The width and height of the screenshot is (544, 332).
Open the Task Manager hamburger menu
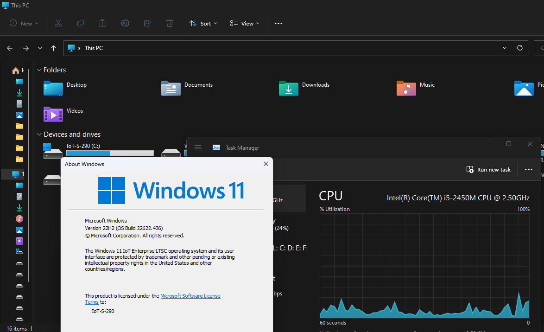click(198, 148)
